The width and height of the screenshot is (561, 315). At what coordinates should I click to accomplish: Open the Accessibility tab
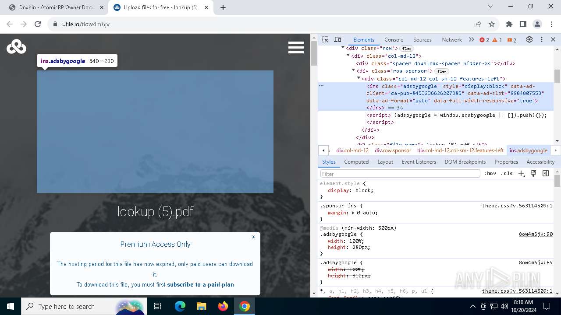point(540,162)
